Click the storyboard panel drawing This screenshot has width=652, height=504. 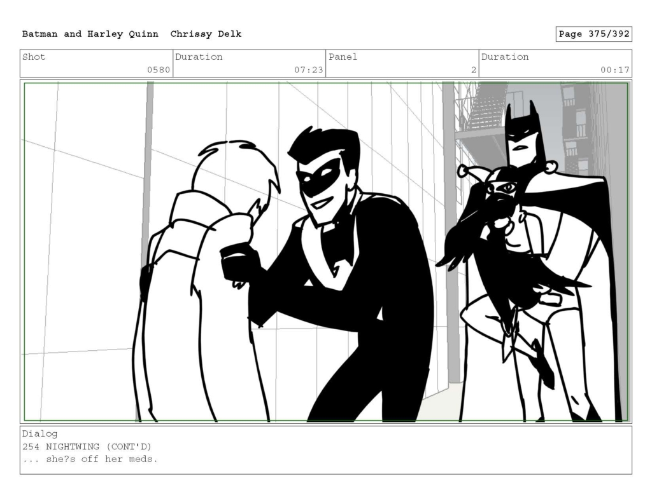(x=326, y=252)
